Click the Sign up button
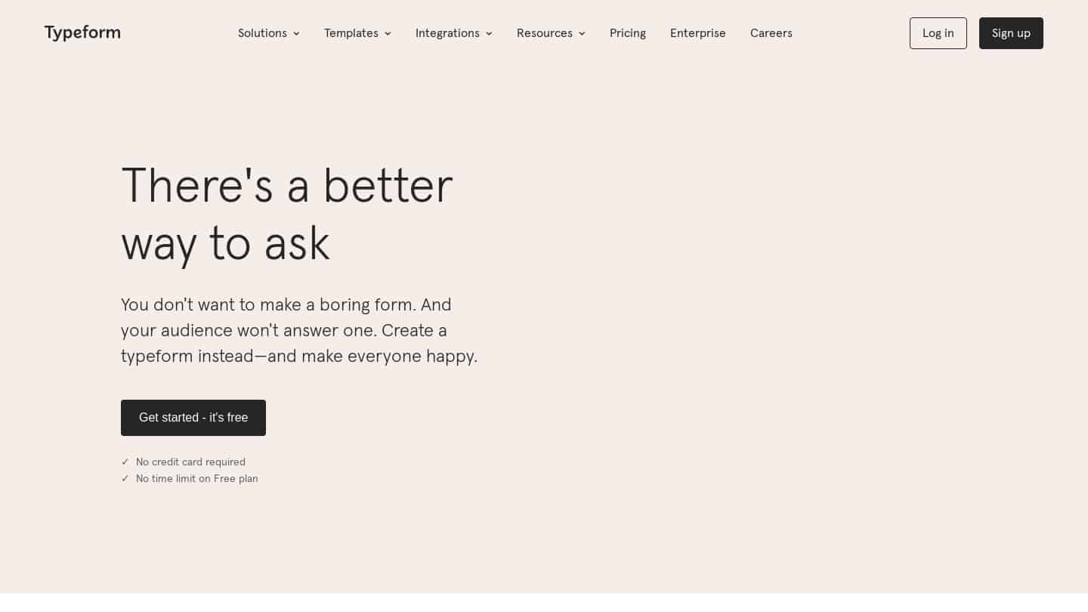Screen dimensions: 1088x612 pyautogui.click(x=1011, y=33)
